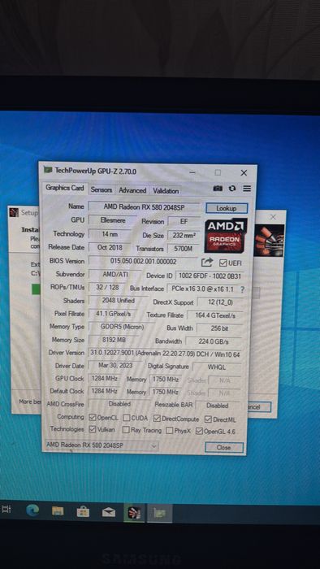Open Microsoft Edge from the taskbar

click(32, 510)
